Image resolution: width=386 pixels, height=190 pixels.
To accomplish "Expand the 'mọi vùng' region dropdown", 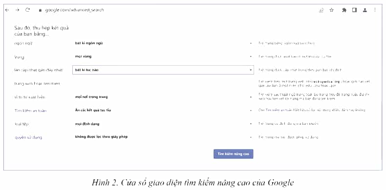I will 163,57.
